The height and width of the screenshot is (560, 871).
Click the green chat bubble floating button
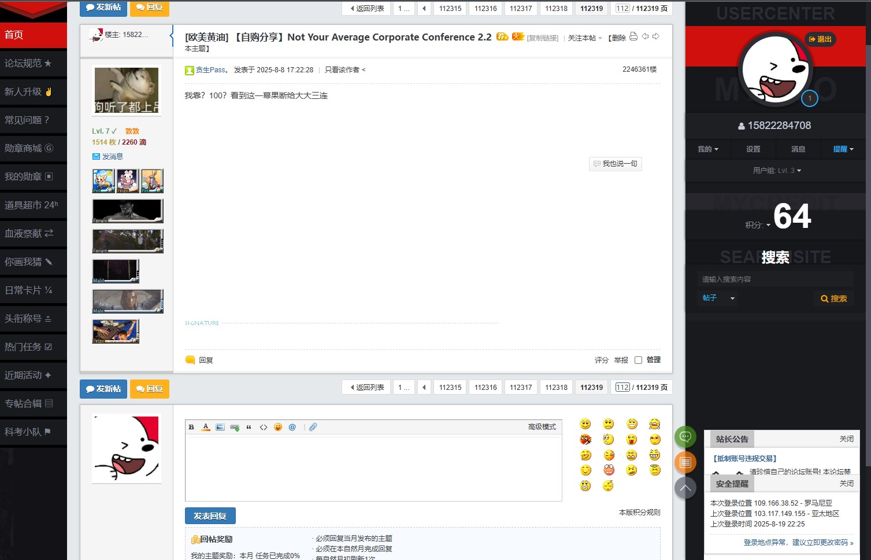coord(685,437)
